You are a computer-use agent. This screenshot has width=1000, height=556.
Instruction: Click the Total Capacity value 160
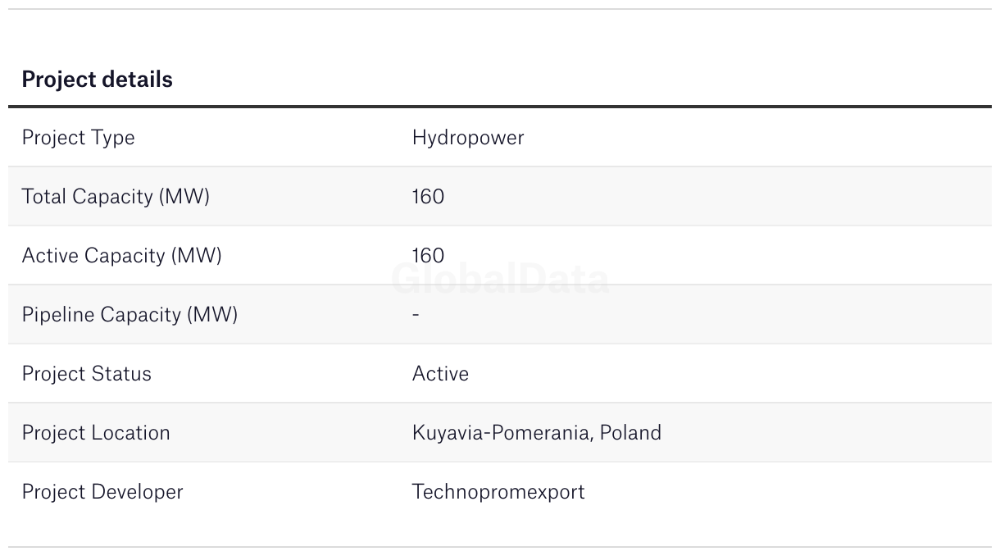(x=428, y=197)
